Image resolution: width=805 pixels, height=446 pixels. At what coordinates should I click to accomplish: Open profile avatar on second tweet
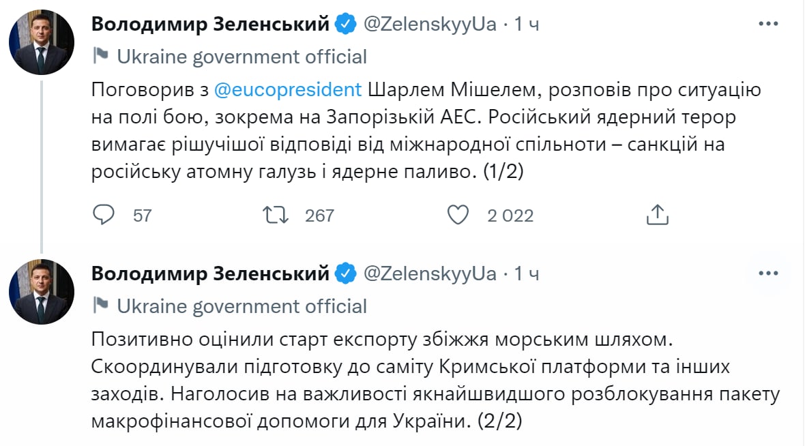pos(42,291)
